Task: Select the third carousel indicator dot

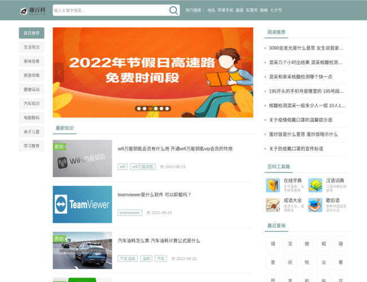Action: (x=150, y=108)
